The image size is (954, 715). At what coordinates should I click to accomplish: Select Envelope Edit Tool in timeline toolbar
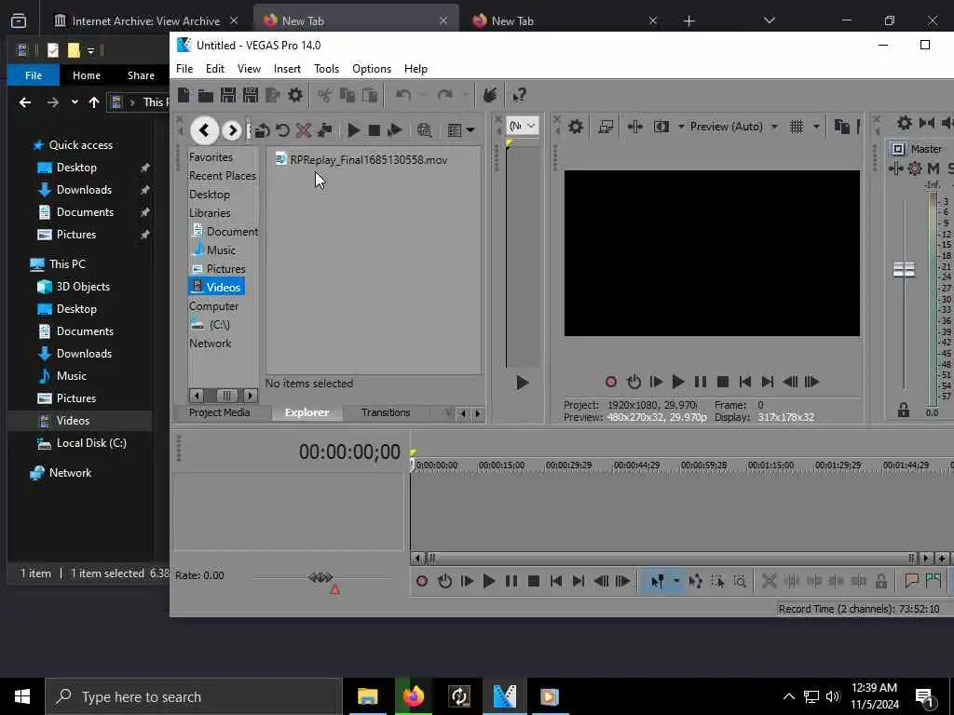click(695, 581)
